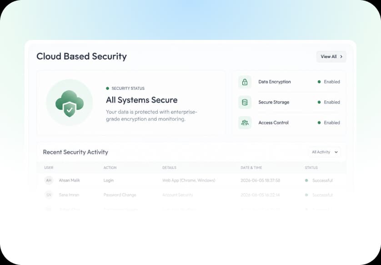Click the green dot beside Access Control Enabled
Viewport: 381px width, 265px height.
[319, 123]
